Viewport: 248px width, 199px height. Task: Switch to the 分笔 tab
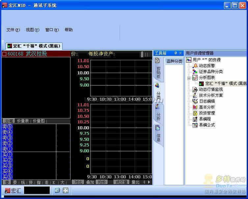[9, 121]
